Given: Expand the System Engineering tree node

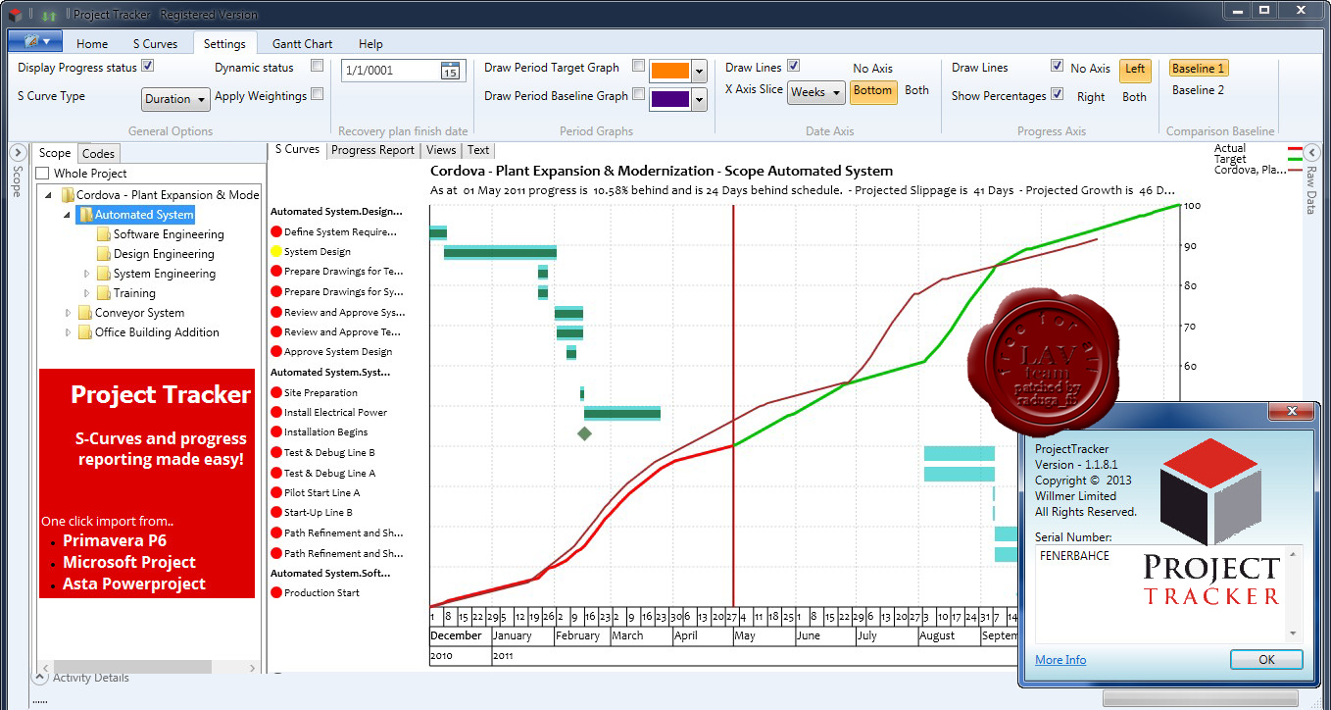Looking at the screenshot, I should coord(86,274).
